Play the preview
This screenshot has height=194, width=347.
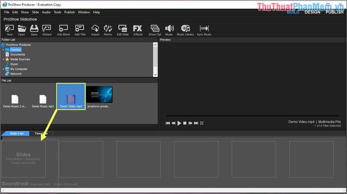coord(179,123)
